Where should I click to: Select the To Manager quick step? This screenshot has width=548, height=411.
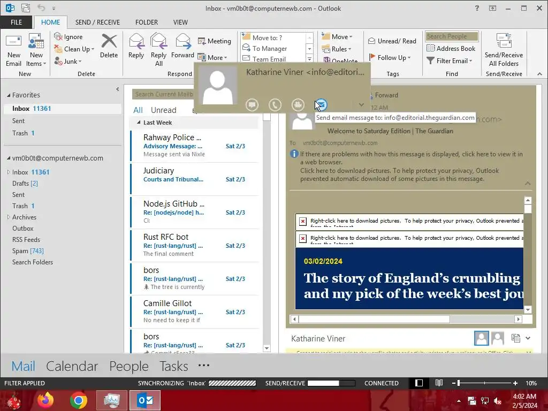(264, 49)
